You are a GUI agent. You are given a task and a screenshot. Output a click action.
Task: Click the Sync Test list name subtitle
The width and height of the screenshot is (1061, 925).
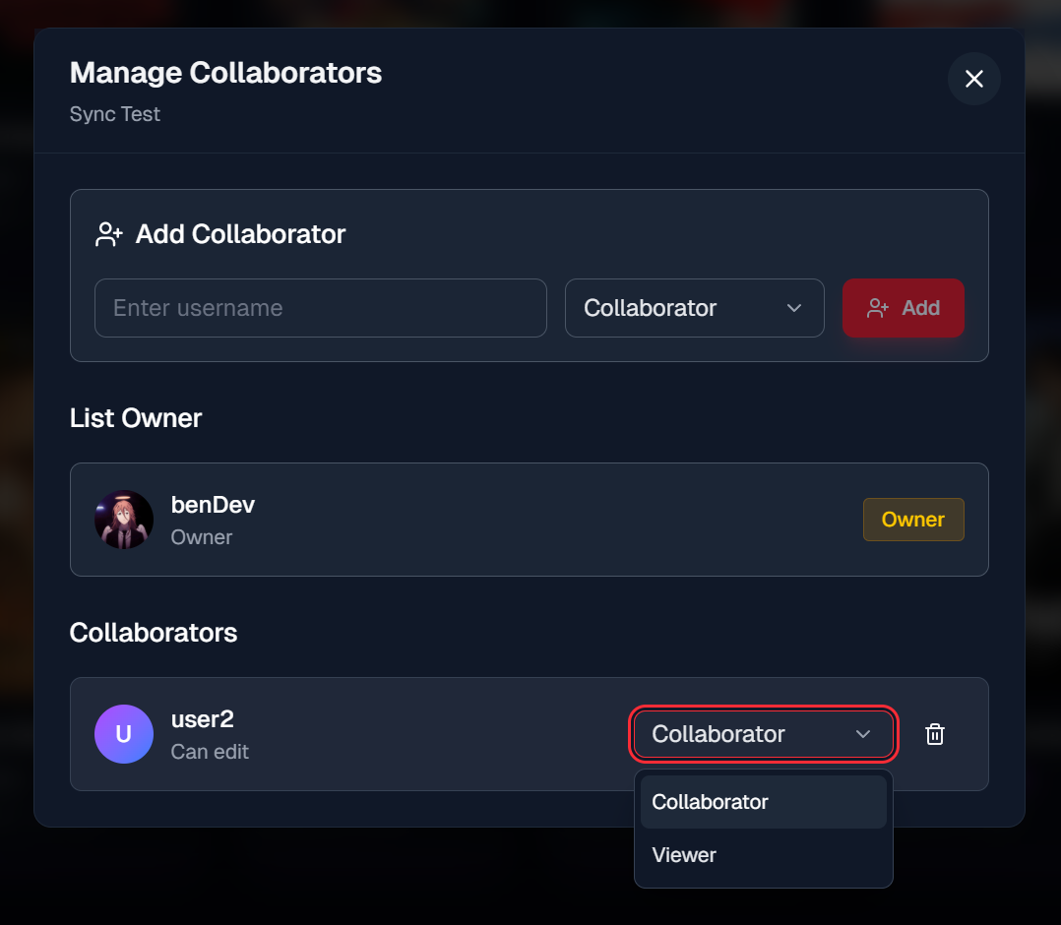click(115, 114)
